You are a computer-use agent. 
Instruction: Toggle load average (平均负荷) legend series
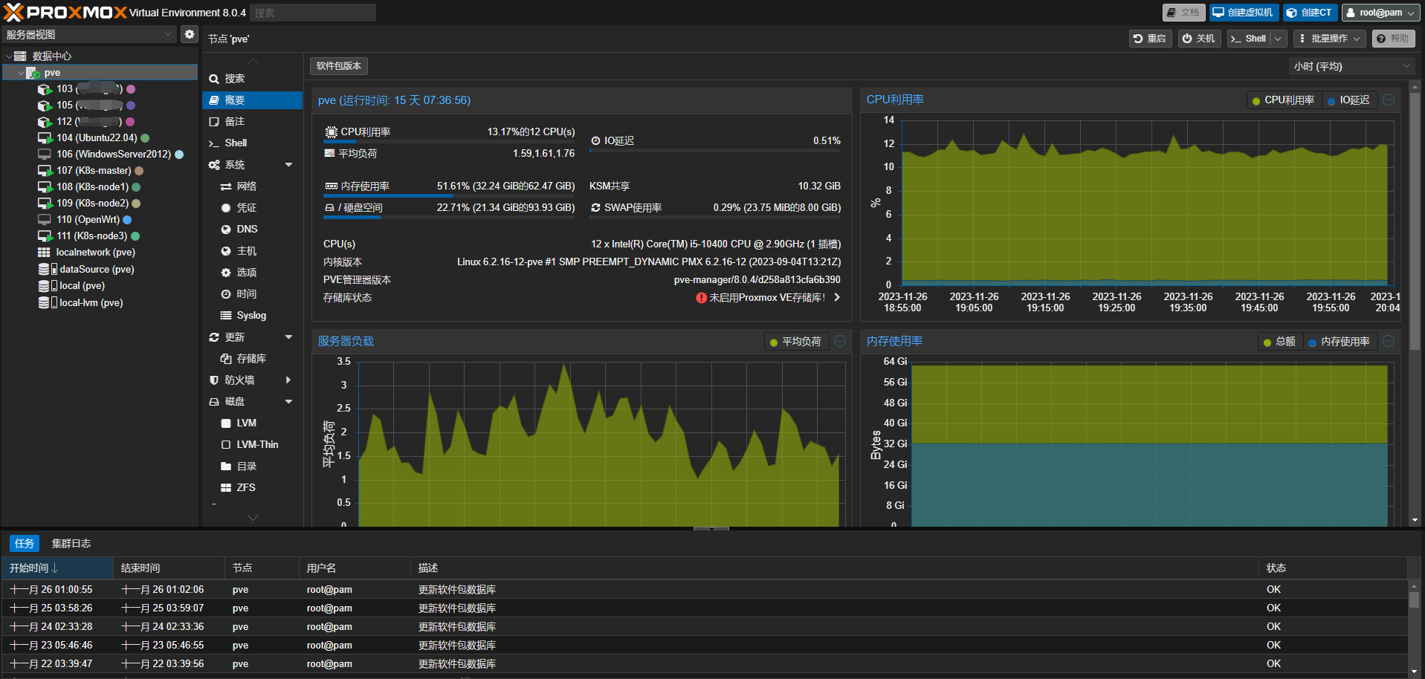tap(795, 342)
